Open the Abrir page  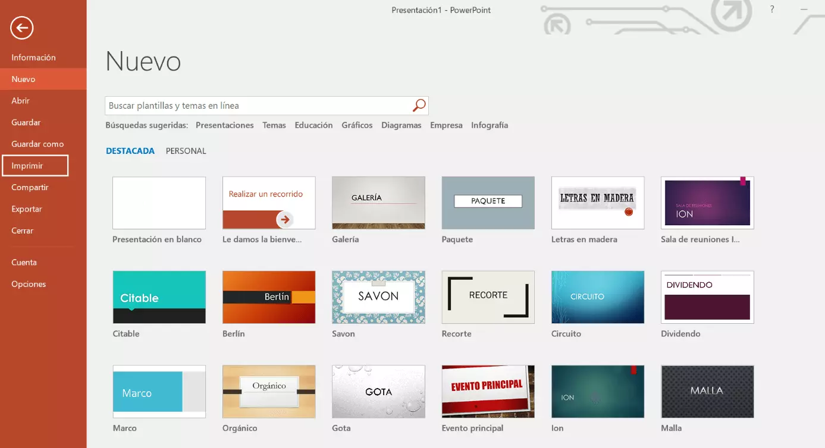click(43, 101)
